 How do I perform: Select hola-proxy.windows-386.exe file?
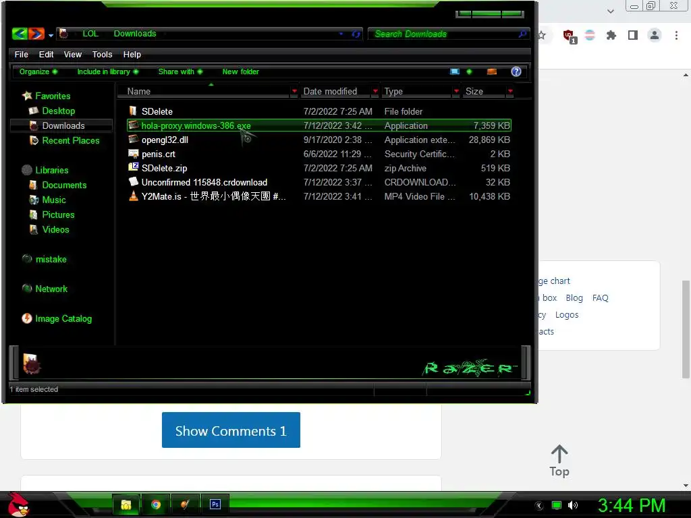click(x=319, y=125)
